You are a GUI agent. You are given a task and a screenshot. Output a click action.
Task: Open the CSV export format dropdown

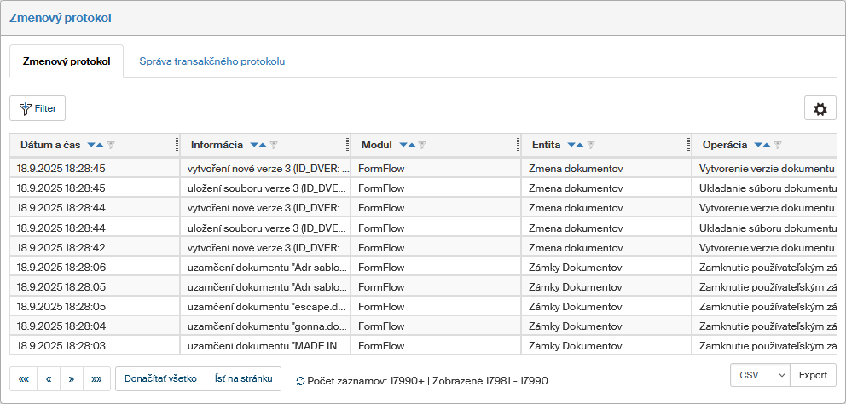(x=760, y=375)
